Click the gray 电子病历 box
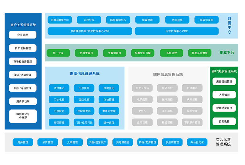This screenshot has height=165, width=245. [x=142, y=99]
